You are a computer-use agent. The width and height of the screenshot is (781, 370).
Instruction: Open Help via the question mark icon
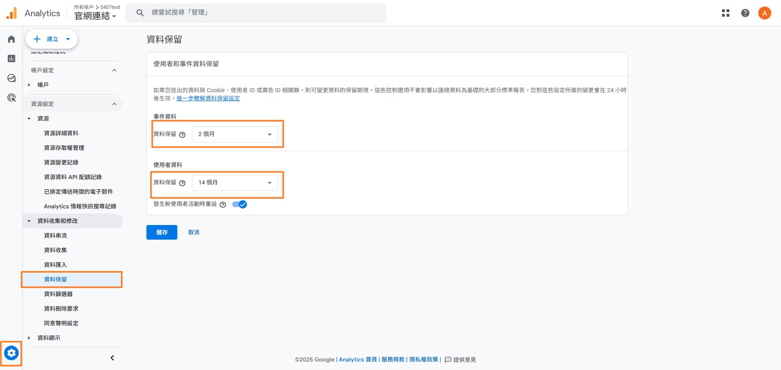tap(745, 13)
